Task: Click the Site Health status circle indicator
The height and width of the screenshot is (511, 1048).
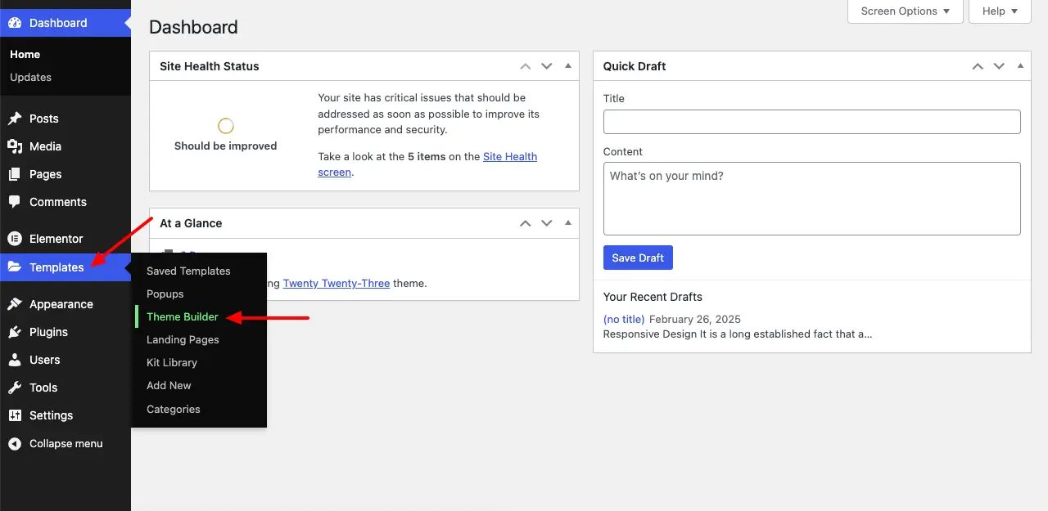Action: 226,126
